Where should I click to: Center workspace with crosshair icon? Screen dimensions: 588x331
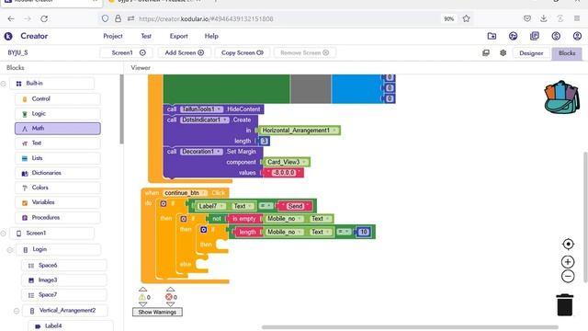(568, 244)
